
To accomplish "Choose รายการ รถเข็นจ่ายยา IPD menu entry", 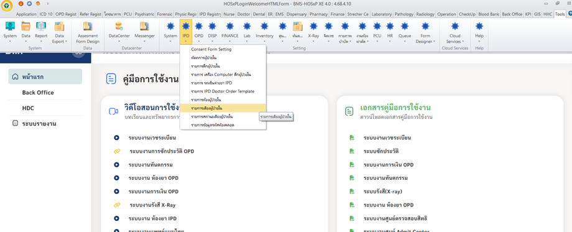I will [223, 83].
